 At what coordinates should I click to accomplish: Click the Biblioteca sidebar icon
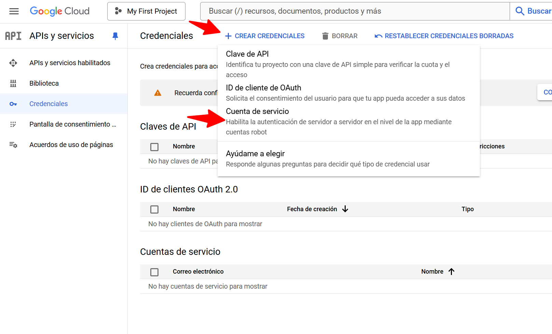(13, 83)
